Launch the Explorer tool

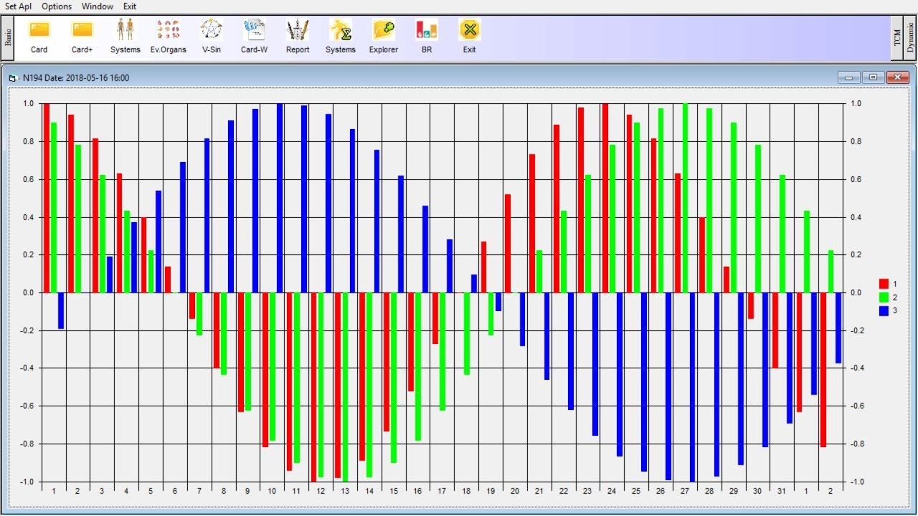pyautogui.click(x=384, y=36)
